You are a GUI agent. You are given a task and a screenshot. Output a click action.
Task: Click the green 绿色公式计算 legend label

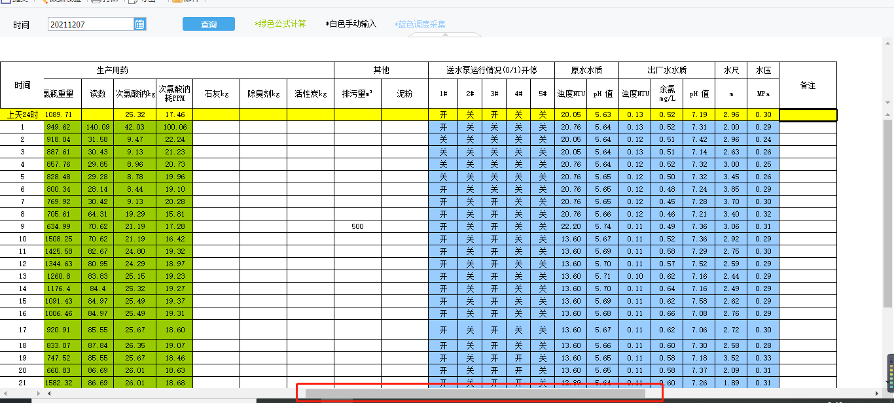tap(280, 24)
